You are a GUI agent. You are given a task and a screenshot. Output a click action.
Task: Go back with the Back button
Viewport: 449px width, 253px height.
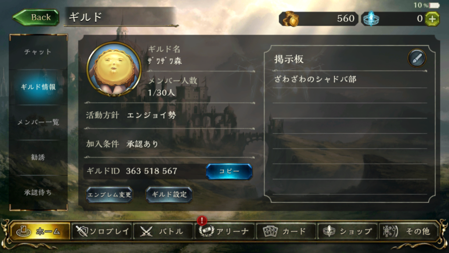[36, 17]
